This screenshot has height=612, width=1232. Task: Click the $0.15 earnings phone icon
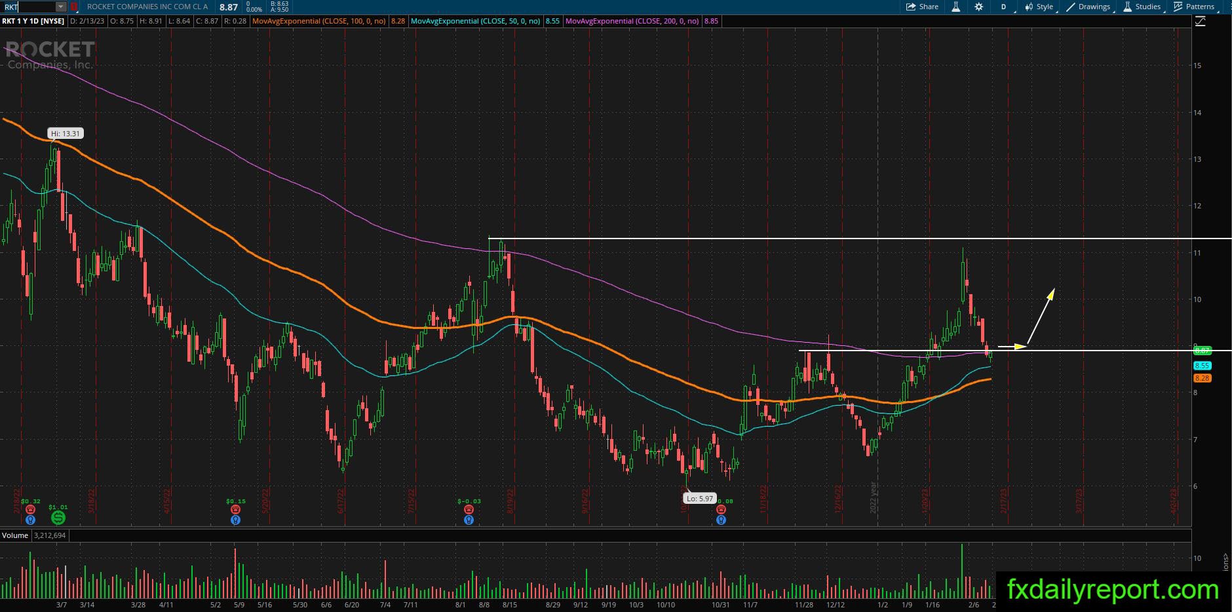pos(235,510)
